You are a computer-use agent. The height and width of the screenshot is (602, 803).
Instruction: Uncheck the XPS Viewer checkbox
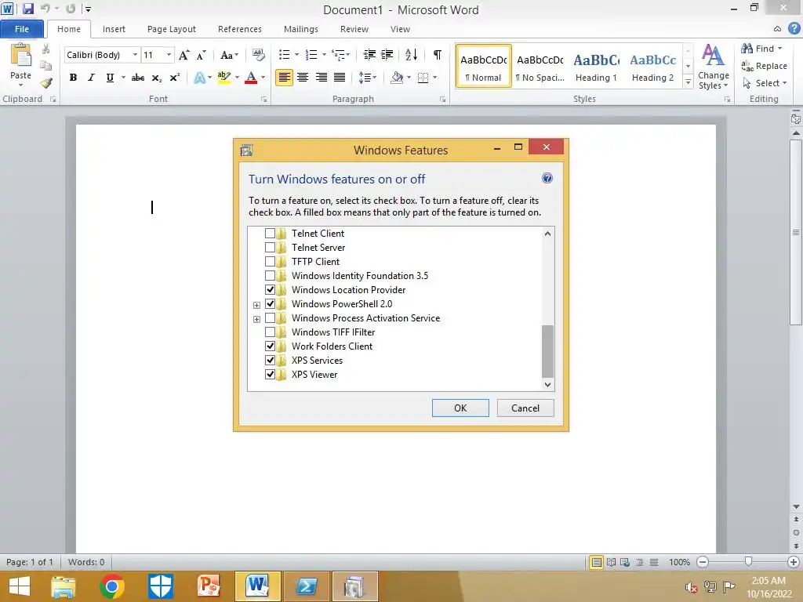[270, 375]
